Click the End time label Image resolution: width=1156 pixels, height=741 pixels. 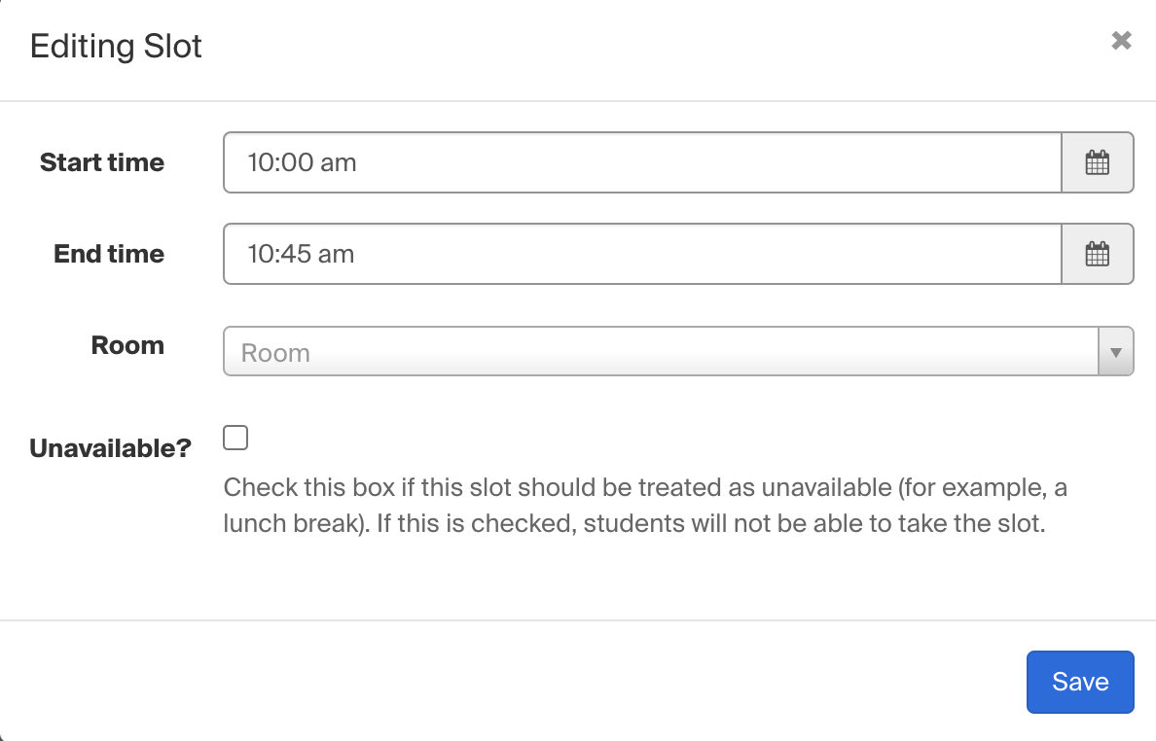(109, 254)
